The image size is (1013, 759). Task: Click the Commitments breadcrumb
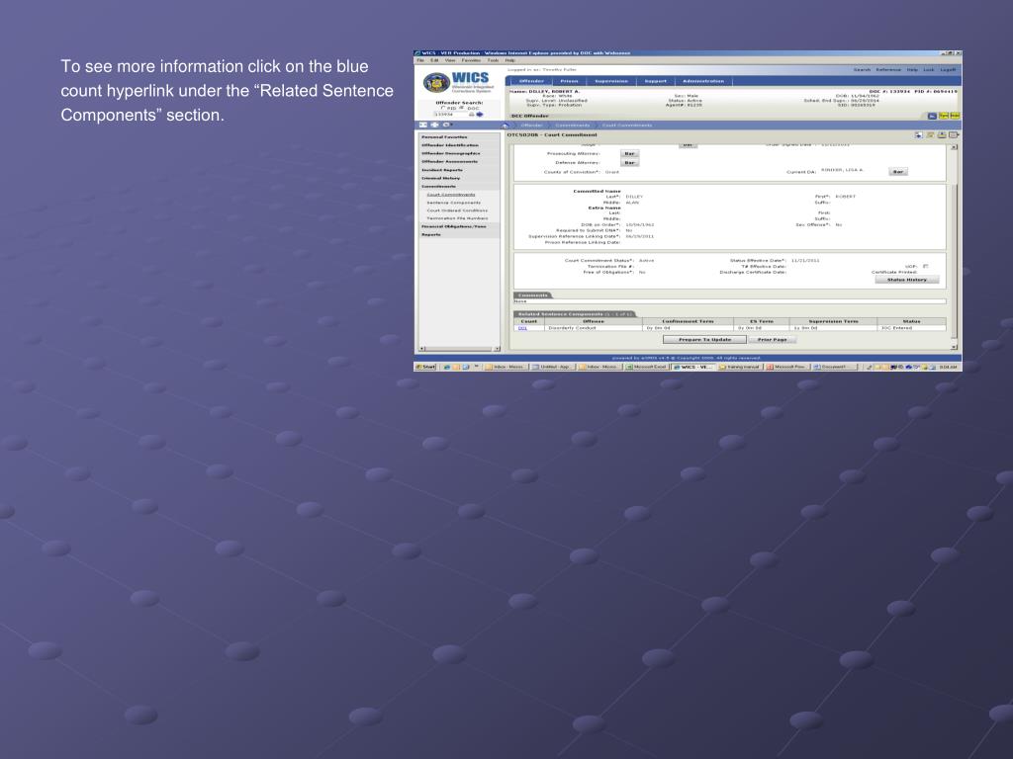(572, 126)
